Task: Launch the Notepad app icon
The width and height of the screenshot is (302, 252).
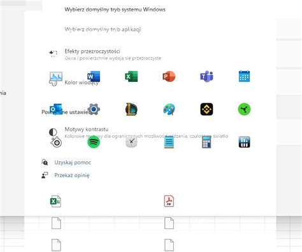Action: pos(169,142)
